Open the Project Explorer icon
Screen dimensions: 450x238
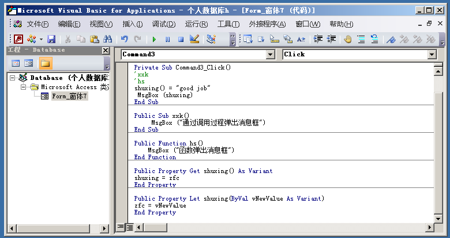211,39
